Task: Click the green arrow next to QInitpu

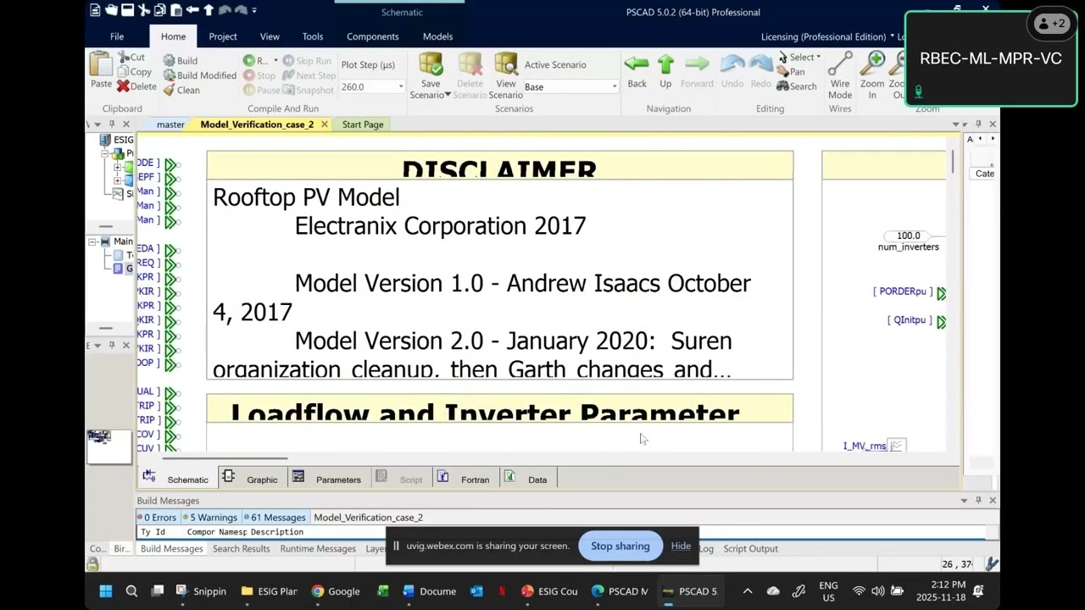Action: click(941, 321)
